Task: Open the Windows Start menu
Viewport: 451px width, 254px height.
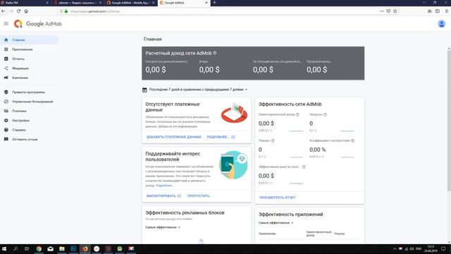Action: pos(4,248)
